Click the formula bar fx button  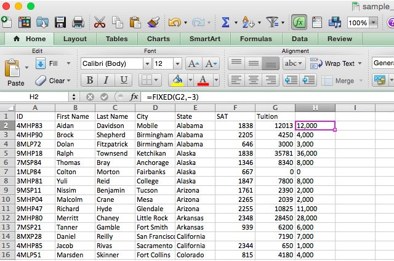(134, 97)
